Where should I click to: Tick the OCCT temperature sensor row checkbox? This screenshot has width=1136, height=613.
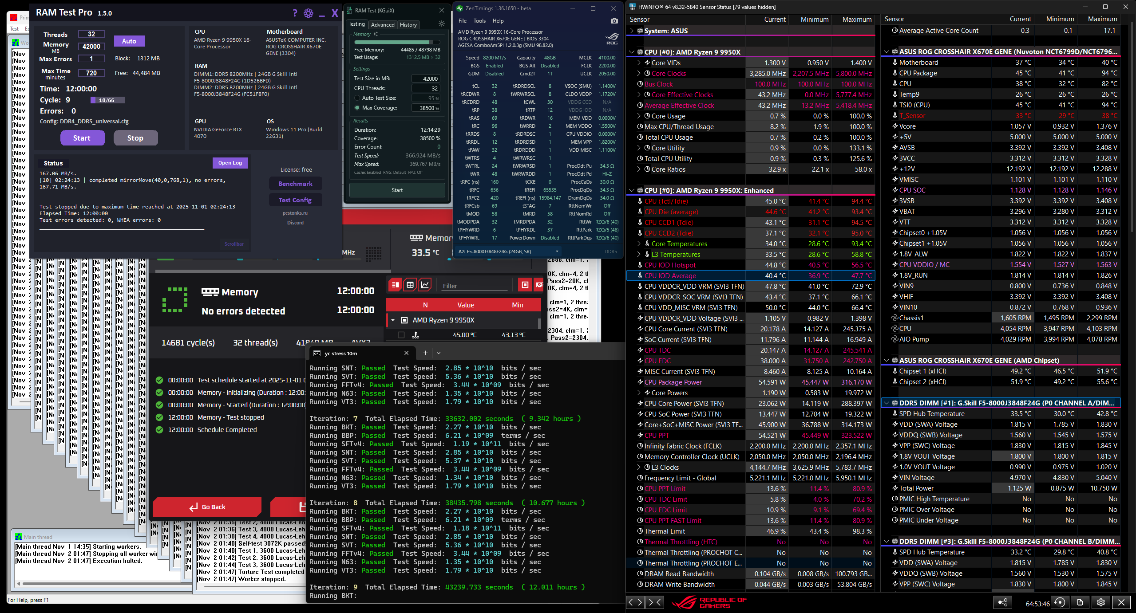401,335
